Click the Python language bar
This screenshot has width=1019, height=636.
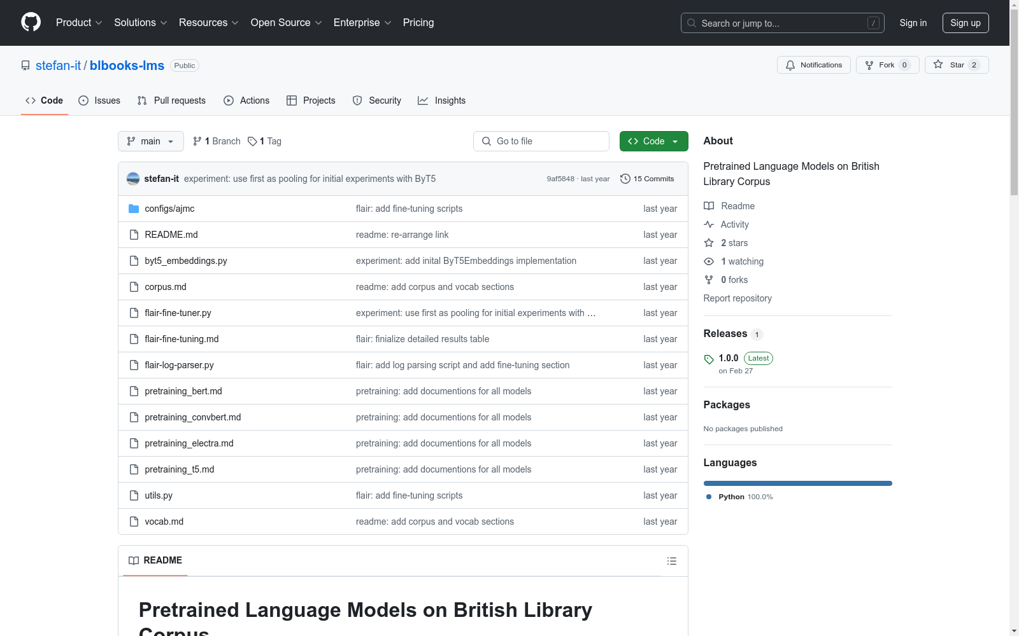coord(798,483)
